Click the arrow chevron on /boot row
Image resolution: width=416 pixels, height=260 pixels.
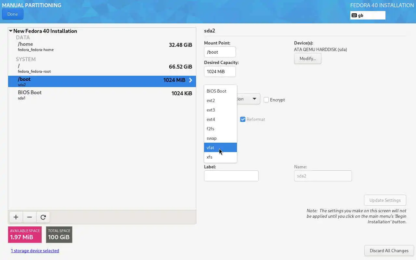tap(190, 80)
